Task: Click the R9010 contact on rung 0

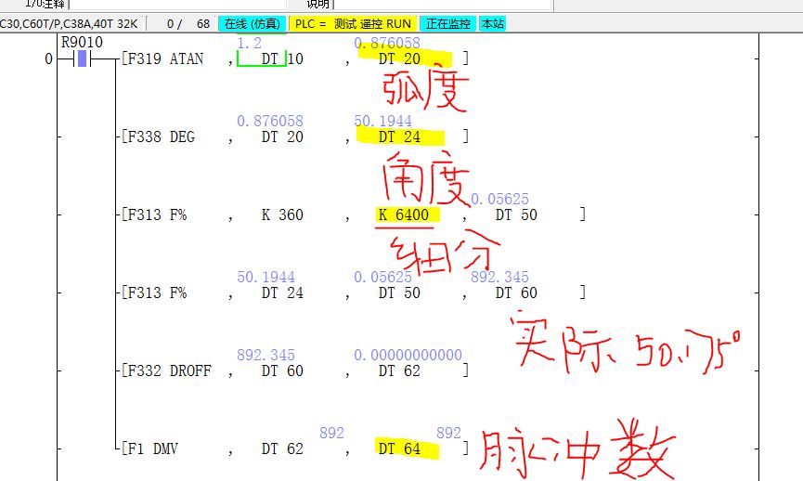Action: coord(81,59)
